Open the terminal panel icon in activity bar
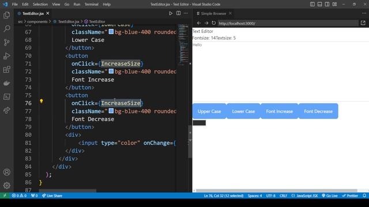This screenshot has width=369, height=207. click(6, 97)
